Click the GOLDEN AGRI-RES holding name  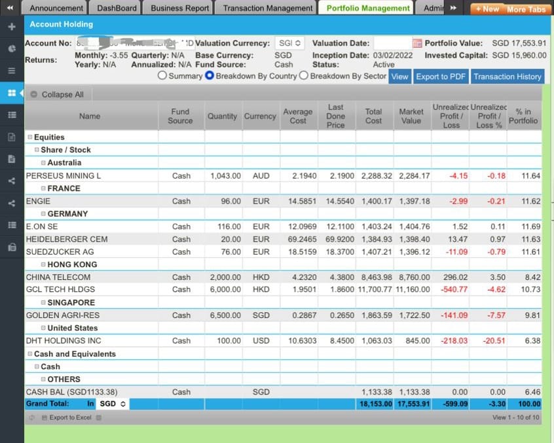coord(63,315)
